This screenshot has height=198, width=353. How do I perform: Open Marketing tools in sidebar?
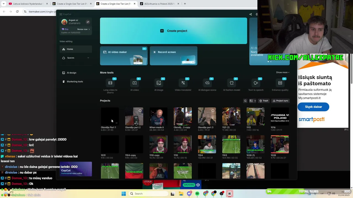click(x=76, y=81)
